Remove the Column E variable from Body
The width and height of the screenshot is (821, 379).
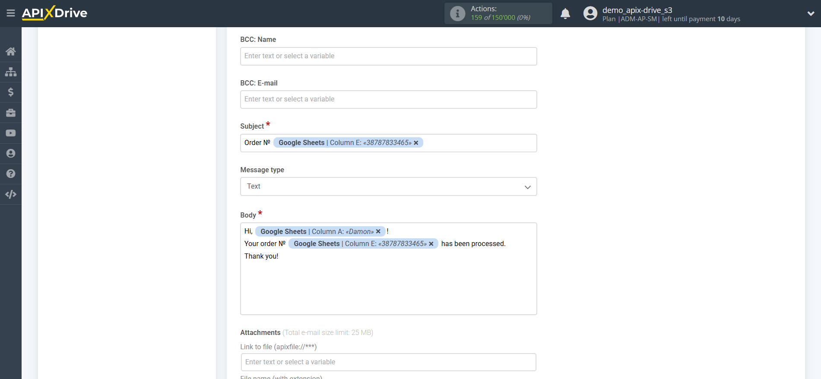coord(431,244)
